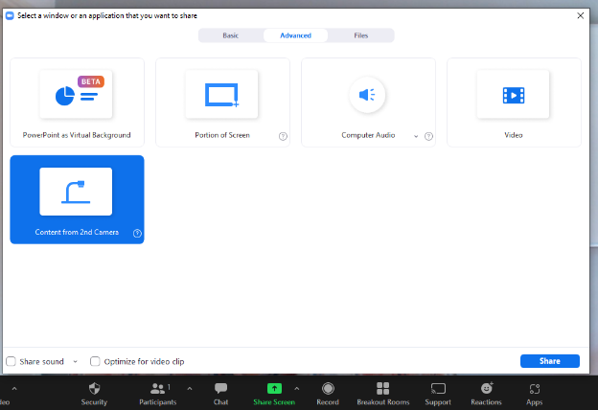Expand Share sound options arrow
This screenshot has height=410, width=598.
pyautogui.click(x=75, y=361)
